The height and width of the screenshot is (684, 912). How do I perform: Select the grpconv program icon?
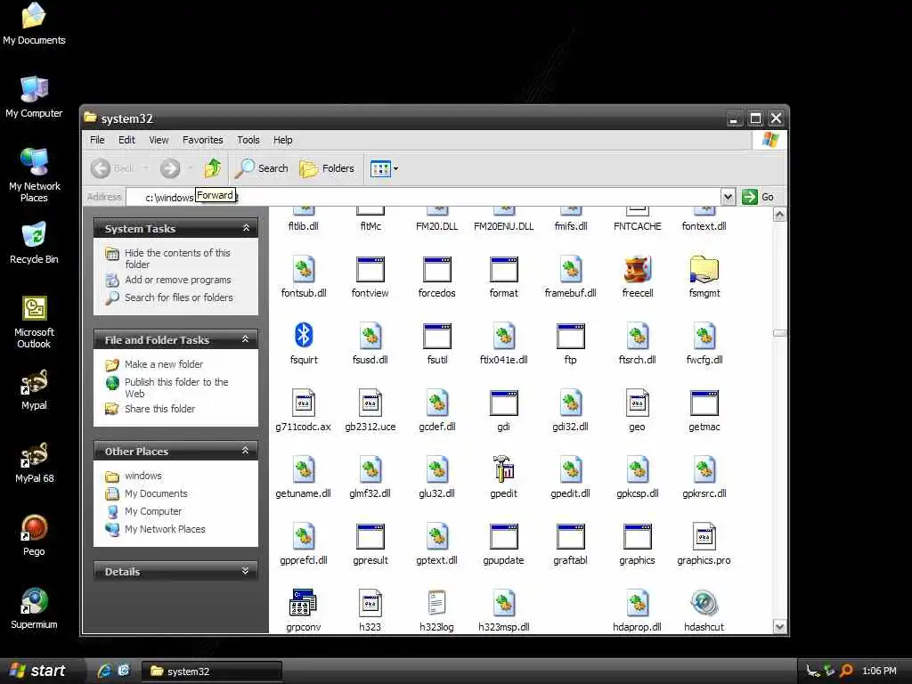pyautogui.click(x=303, y=603)
